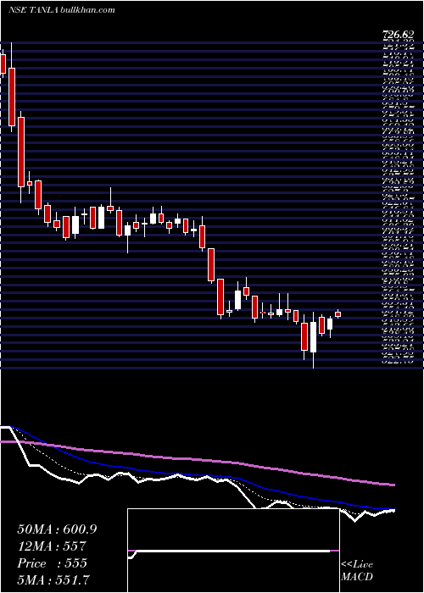Click the 726.62 price label
Viewport: 424px width, 593px height.
[398, 36]
